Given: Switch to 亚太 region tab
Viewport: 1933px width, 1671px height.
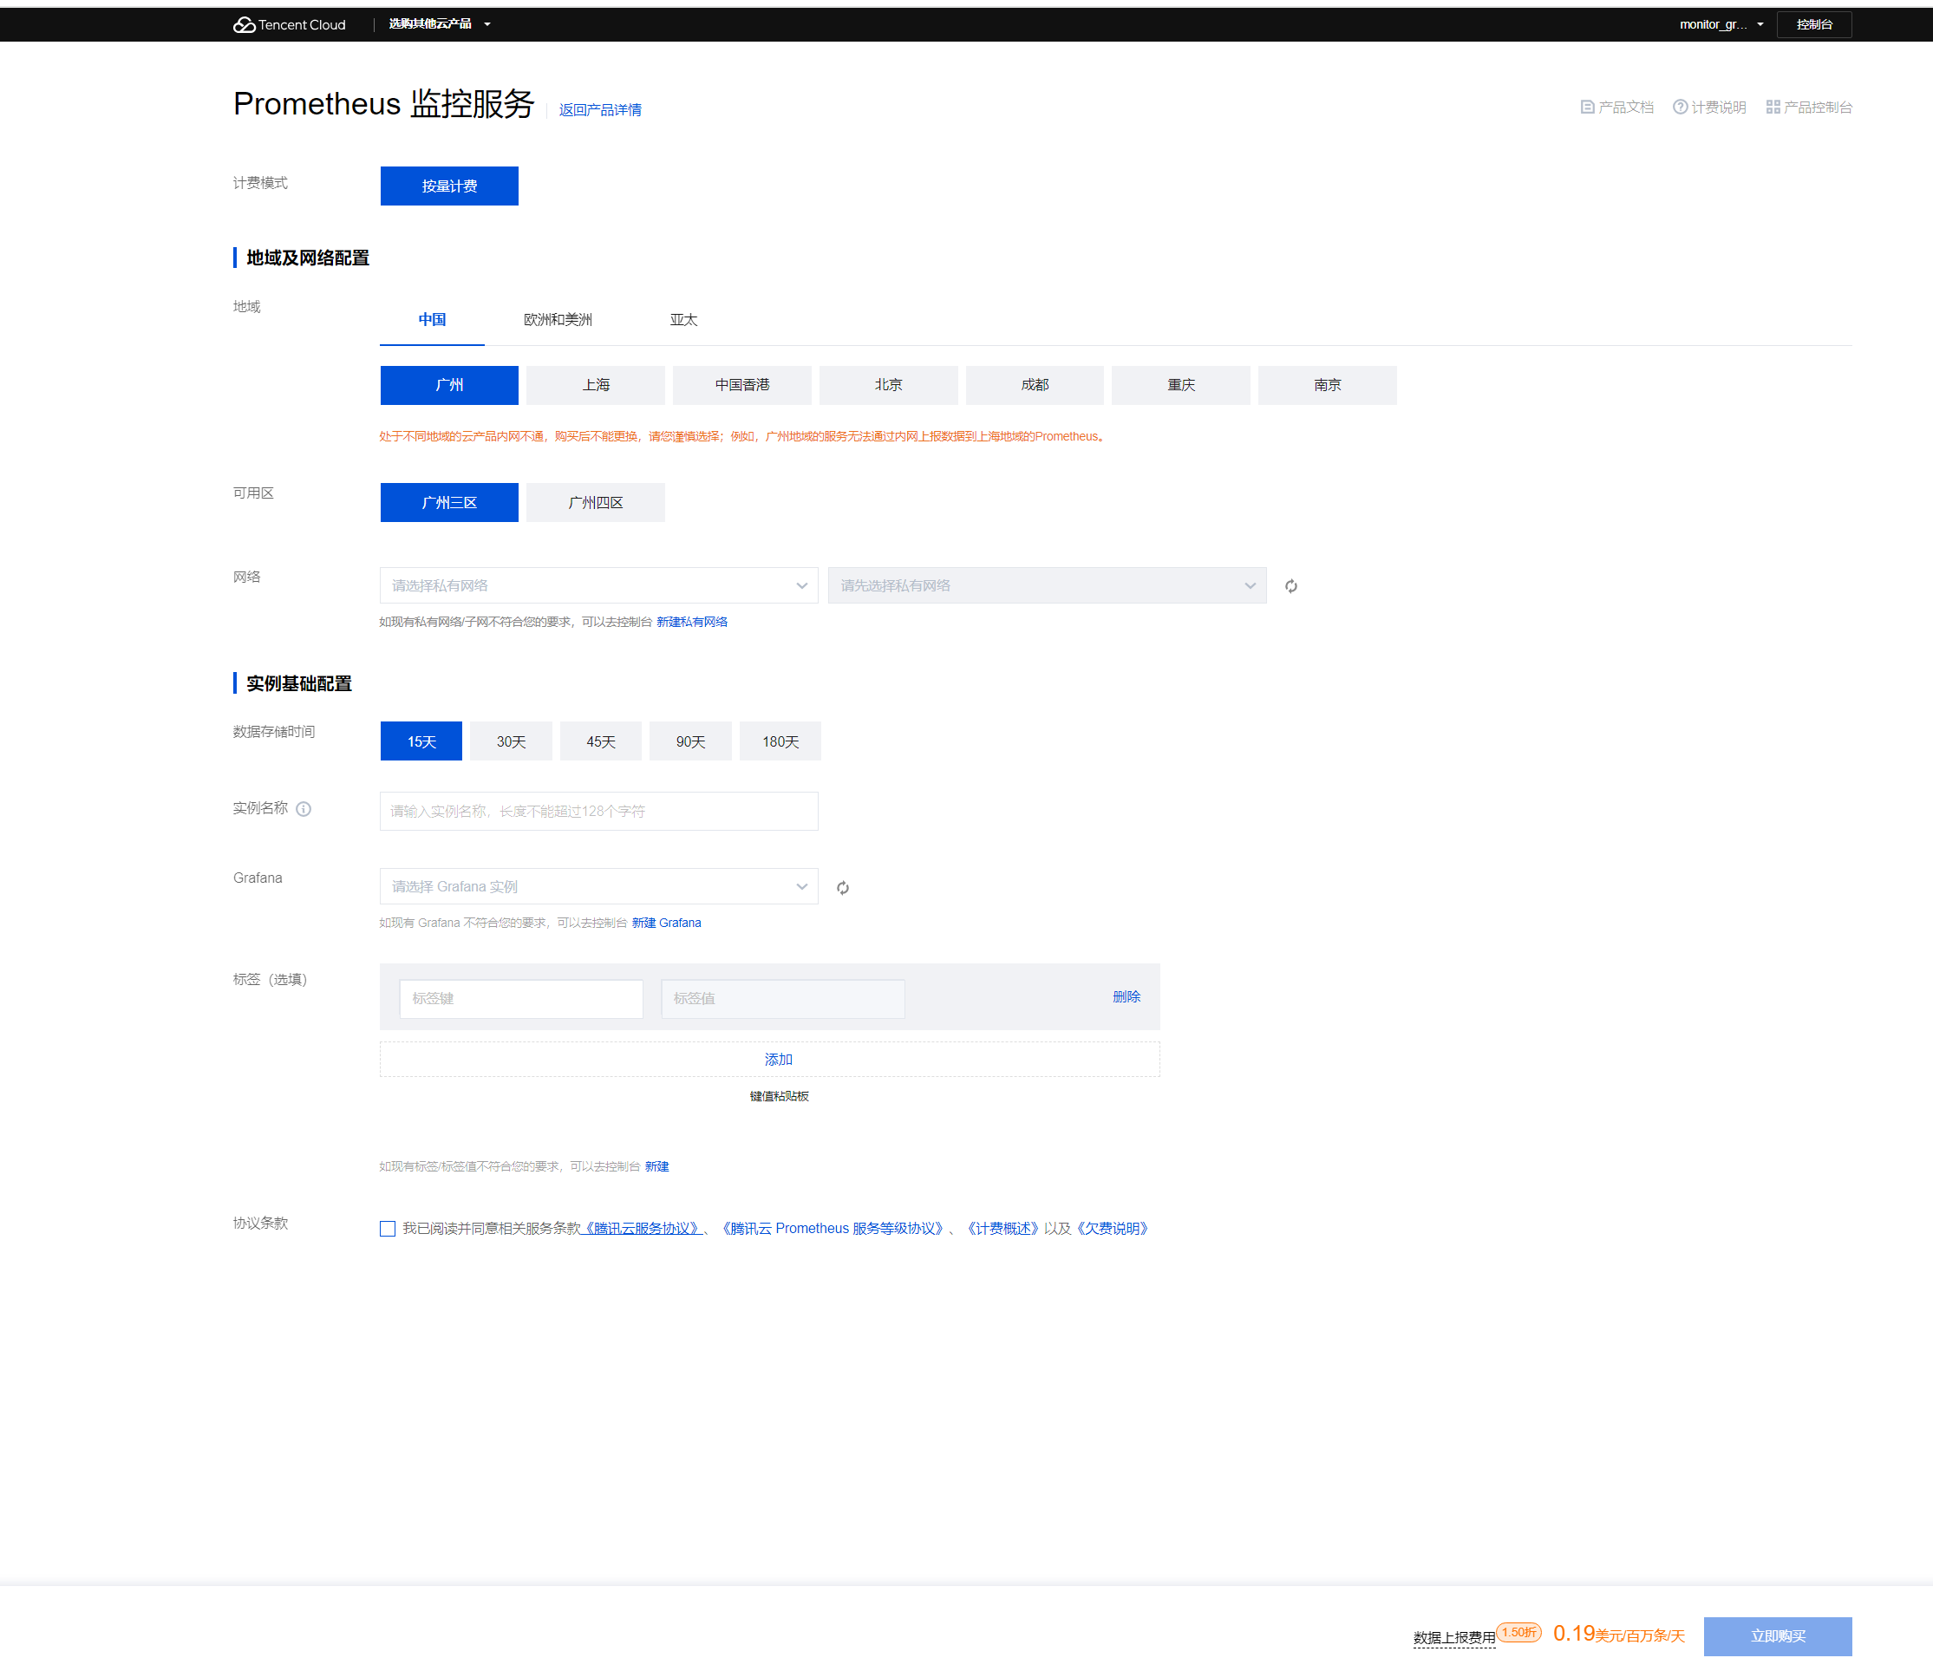Looking at the screenshot, I should tap(682, 320).
